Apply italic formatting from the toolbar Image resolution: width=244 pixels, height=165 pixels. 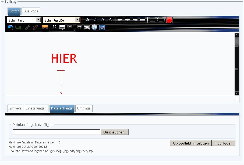coord(95,20)
